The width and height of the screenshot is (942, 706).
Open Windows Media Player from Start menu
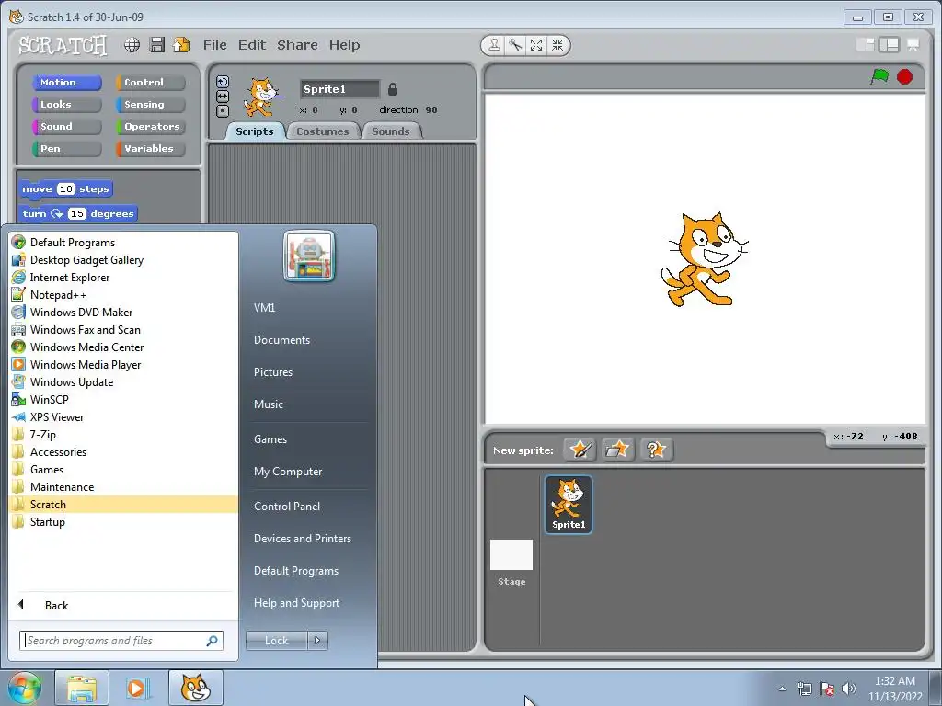[124, 364]
